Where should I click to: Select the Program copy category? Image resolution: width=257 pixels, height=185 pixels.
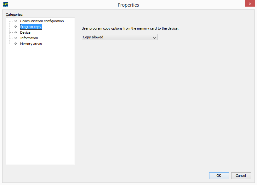pyautogui.click(x=31, y=26)
